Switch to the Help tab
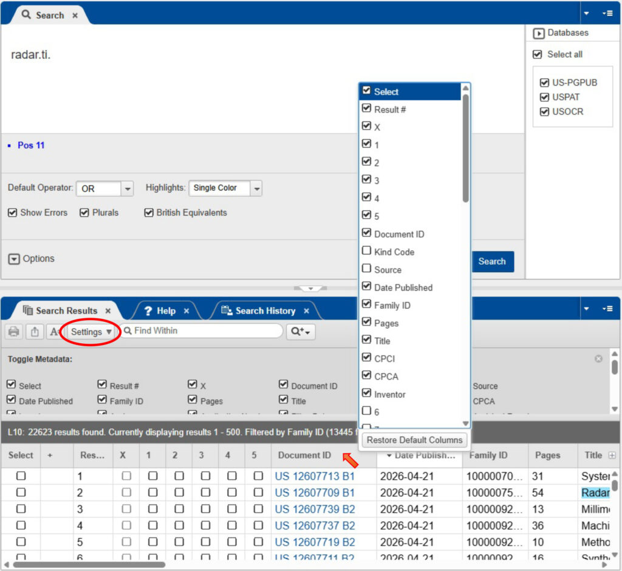622x571 pixels. tap(165, 311)
